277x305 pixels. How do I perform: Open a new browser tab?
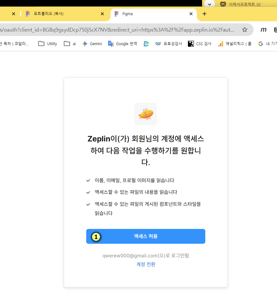(204, 14)
